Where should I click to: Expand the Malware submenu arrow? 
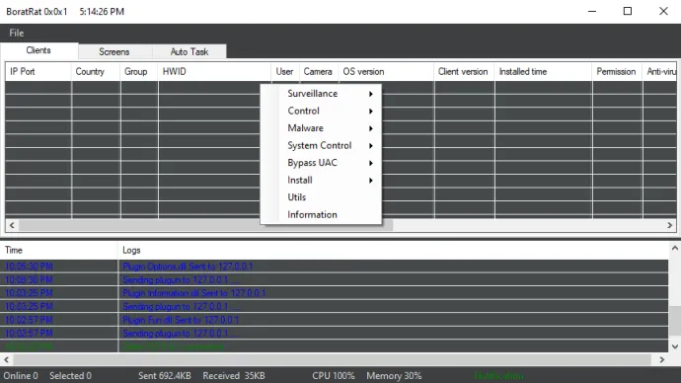[x=371, y=128]
